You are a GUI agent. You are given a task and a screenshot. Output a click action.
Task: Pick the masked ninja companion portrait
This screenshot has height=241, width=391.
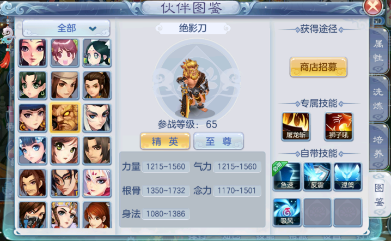[x=33, y=215]
